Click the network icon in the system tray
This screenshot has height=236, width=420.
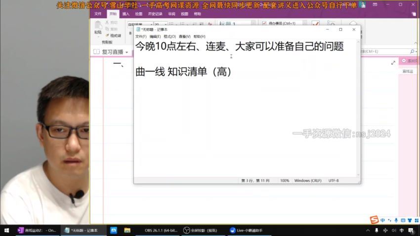click(385, 231)
